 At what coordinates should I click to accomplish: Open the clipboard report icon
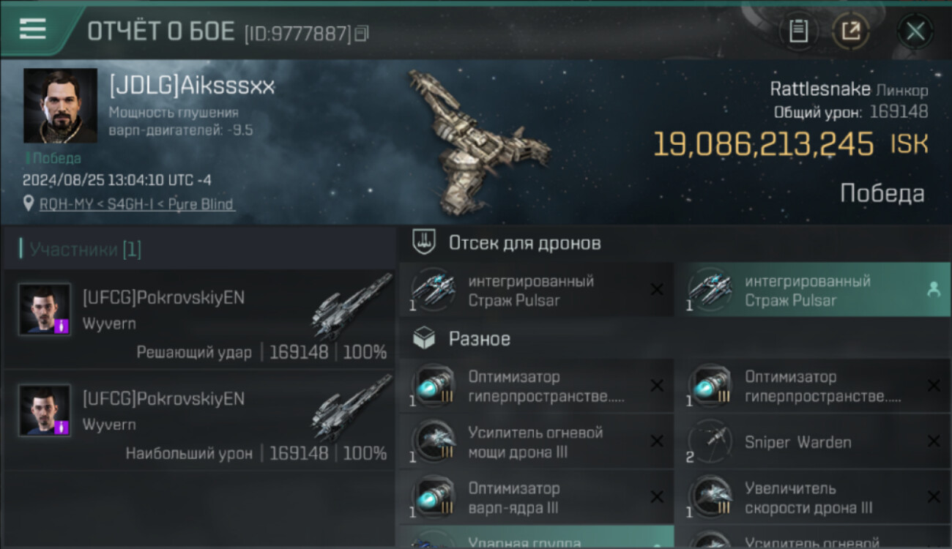tap(798, 31)
